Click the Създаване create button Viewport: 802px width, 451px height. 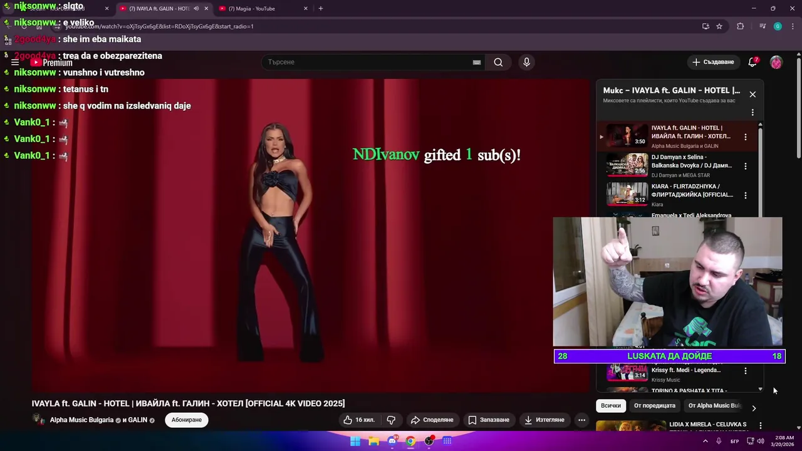point(713,62)
